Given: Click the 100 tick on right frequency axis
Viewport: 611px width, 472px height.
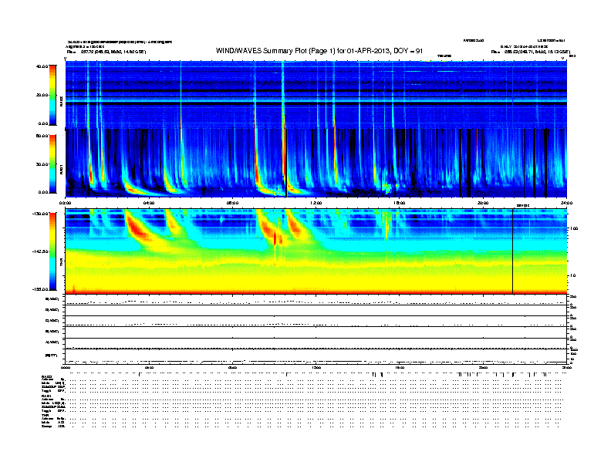Looking at the screenshot, I should (574, 228).
